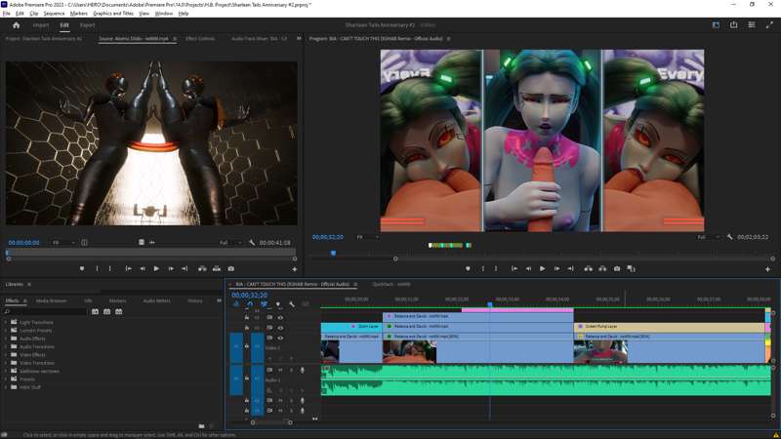Open Quick Export share icon at top right
Screen dimensions: 781x439
pyautogui.click(x=734, y=25)
